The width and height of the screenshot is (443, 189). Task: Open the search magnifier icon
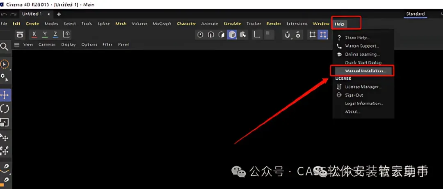pyautogui.click(x=5, y=47)
